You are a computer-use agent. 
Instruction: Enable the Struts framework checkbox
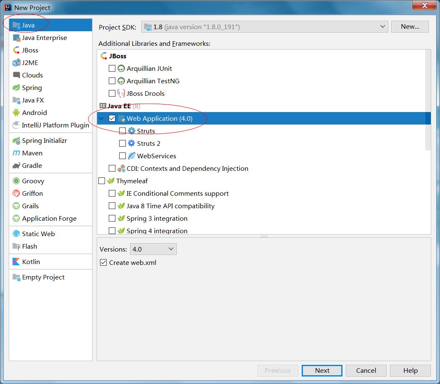point(122,131)
